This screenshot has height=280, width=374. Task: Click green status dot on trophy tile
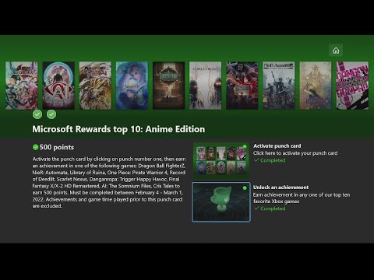(245, 188)
